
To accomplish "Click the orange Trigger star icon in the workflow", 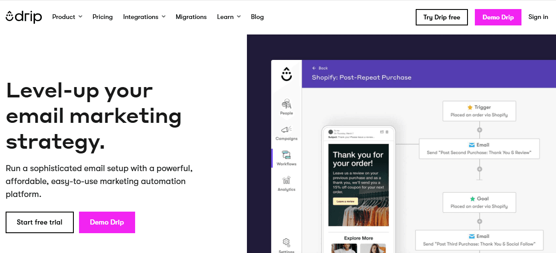I will pyautogui.click(x=470, y=107).
